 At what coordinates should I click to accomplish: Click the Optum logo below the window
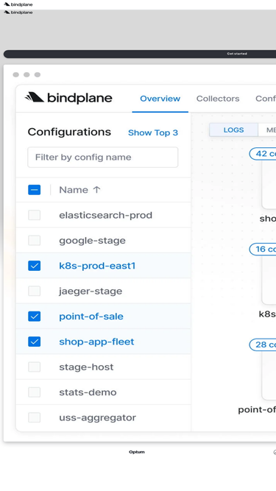137,452
